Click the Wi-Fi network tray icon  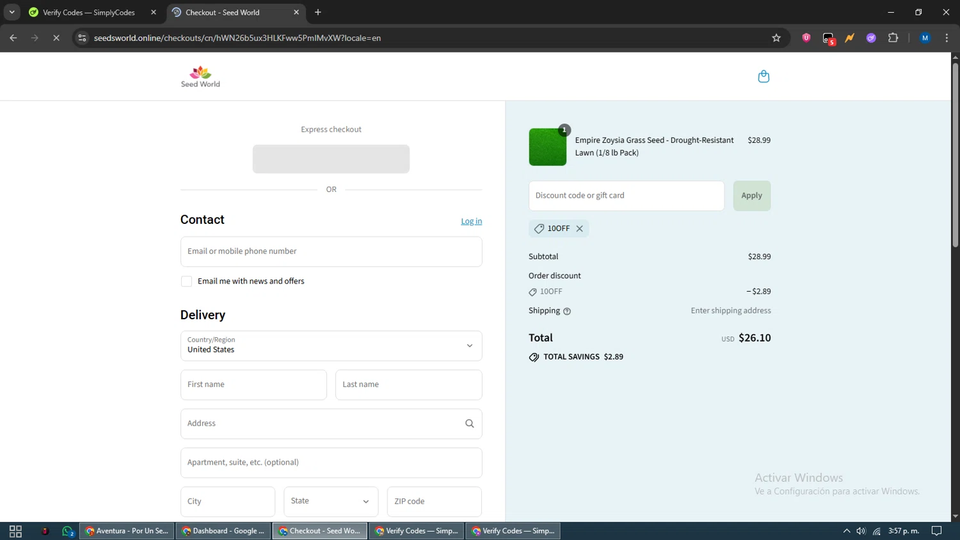click(877, 531)
